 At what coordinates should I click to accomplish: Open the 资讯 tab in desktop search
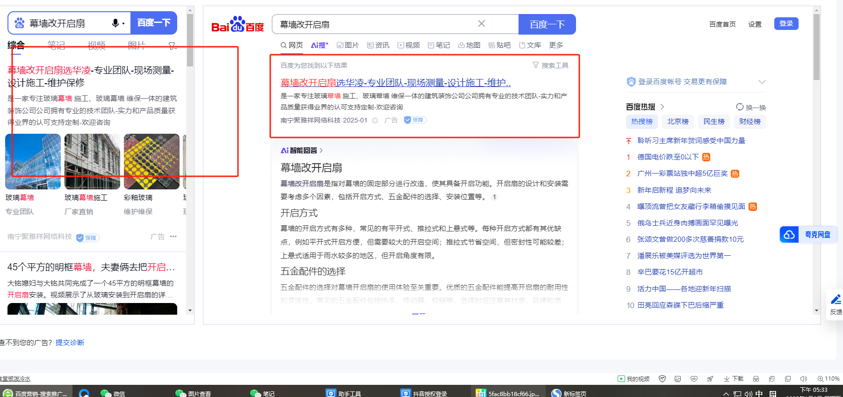pos(378,45)
